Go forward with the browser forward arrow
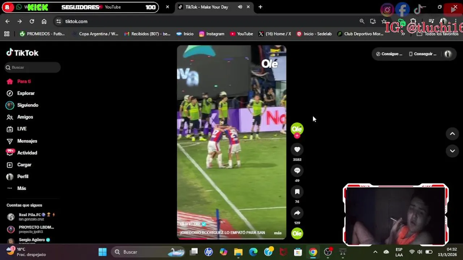Screen dimensions: 463x260 [20, 21]
